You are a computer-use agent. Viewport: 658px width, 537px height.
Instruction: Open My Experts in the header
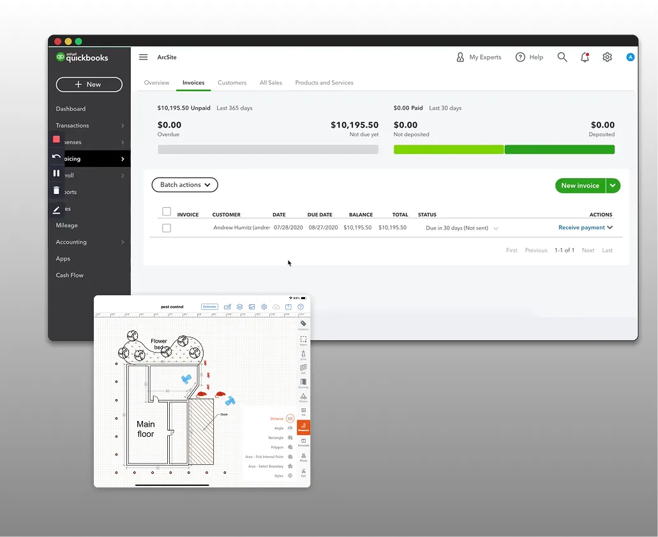[x=479, y=57]
